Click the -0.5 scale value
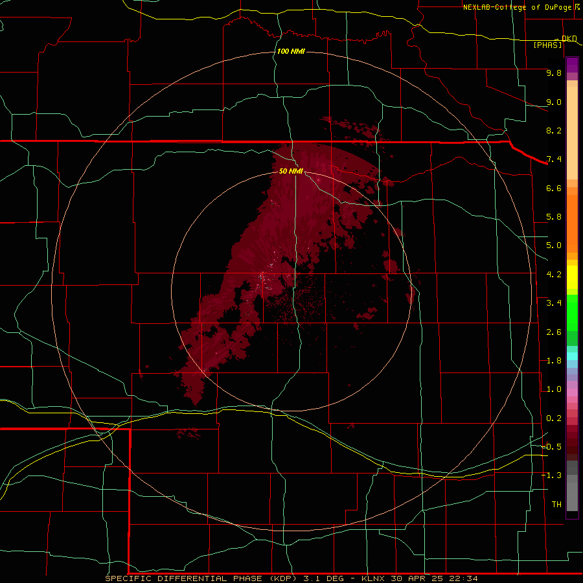The image size is (583, 583). (551, 447)
